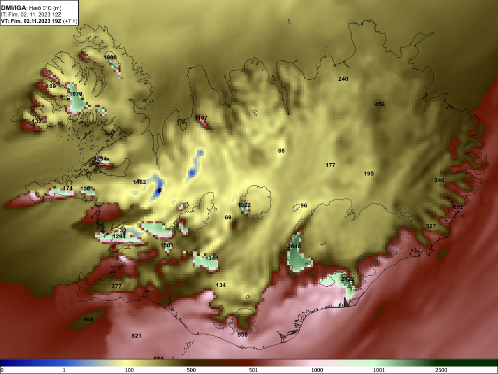Image resolution: width=498 pixels, height=374 pixels.
Task: Click the 240 value label
Action: 343,79
